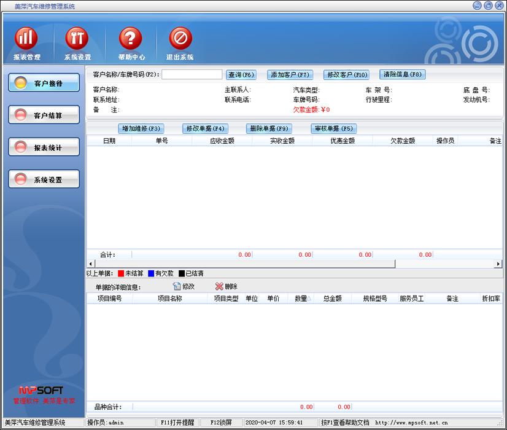Sort by the 优惠金额 column header

point(343,141)
